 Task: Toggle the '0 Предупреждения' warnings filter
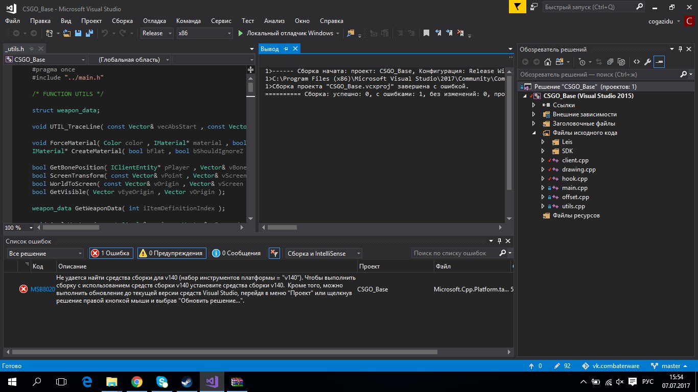[172, 253]
